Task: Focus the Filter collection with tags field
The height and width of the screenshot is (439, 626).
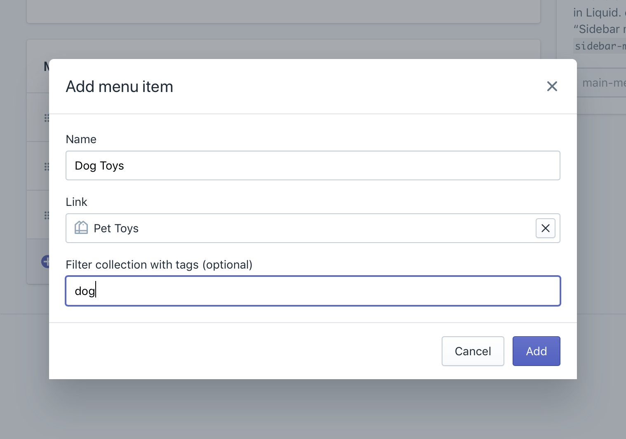Action: tap(313, 291)
